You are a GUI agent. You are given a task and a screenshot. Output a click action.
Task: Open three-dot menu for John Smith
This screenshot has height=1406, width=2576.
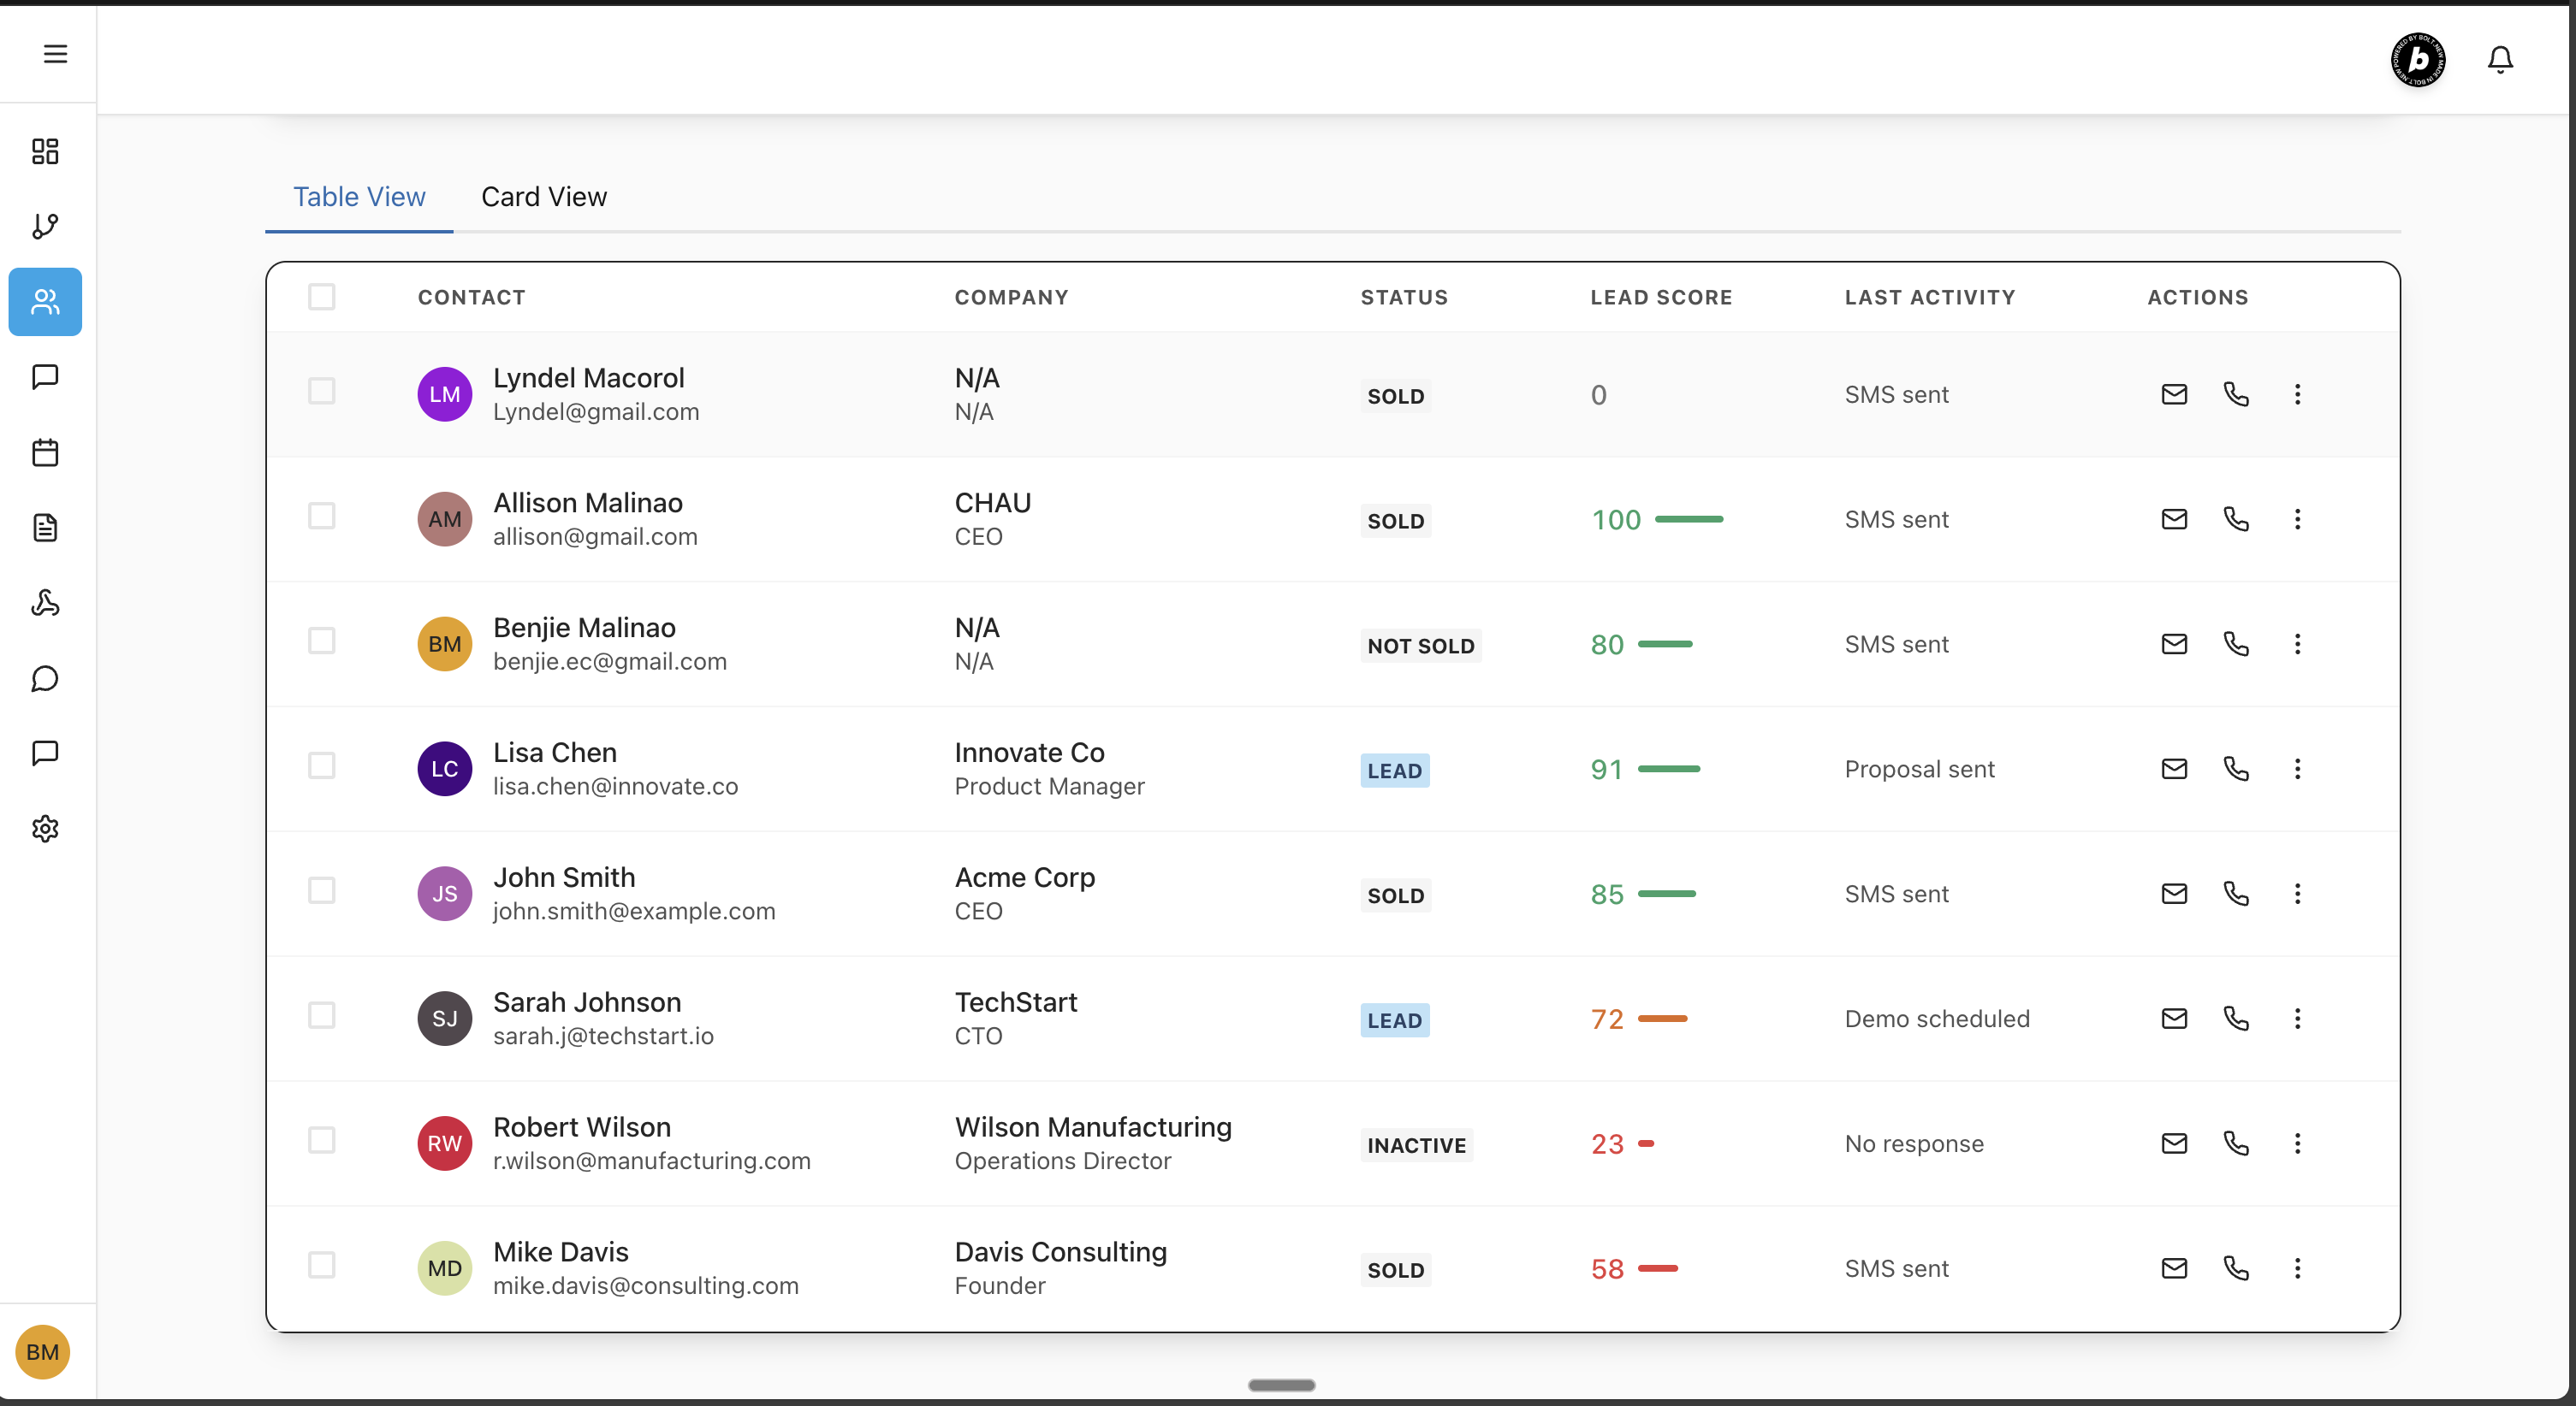pyautogui.click(x=2297, y=894)
